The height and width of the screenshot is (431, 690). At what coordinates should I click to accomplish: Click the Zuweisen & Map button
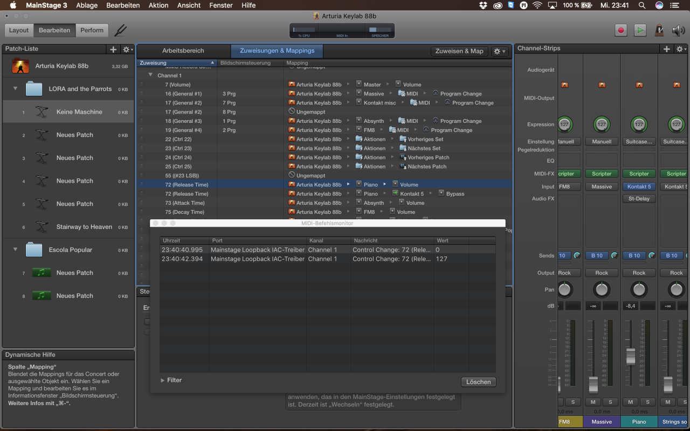tap(459, 51)
